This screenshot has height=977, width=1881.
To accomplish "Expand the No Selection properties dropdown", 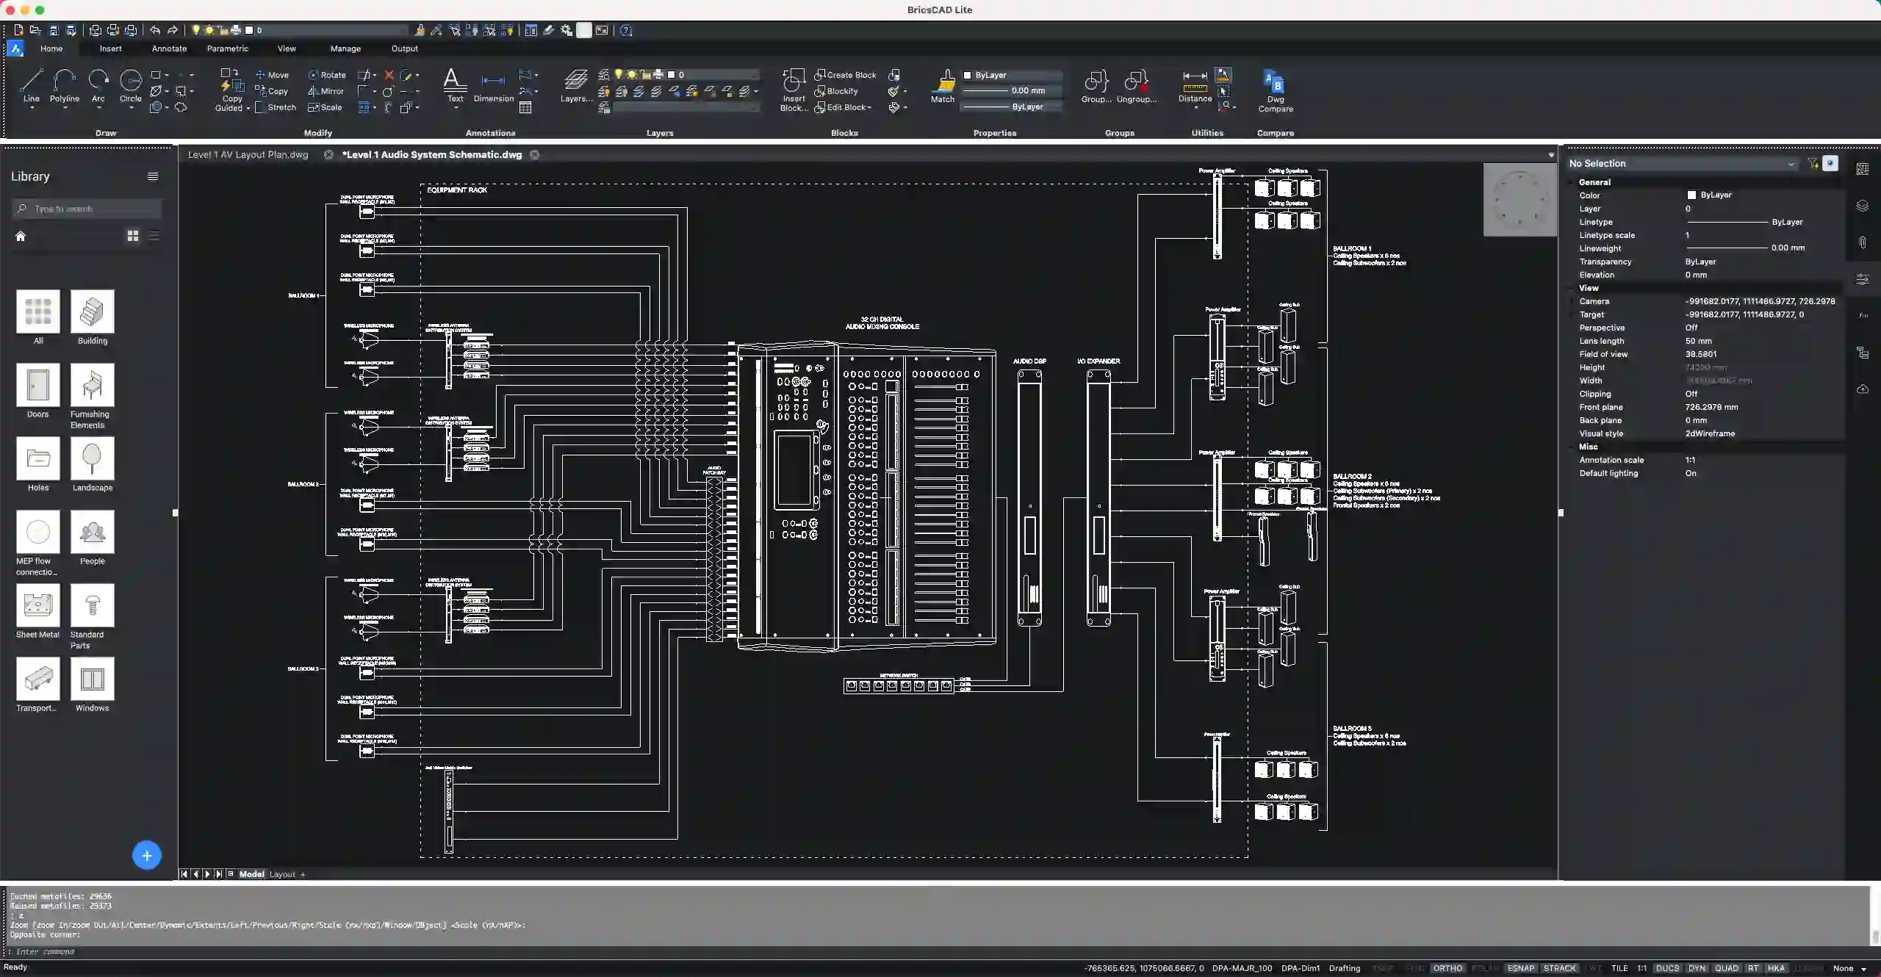I will pyautogui.click(x=1791, y=163).
